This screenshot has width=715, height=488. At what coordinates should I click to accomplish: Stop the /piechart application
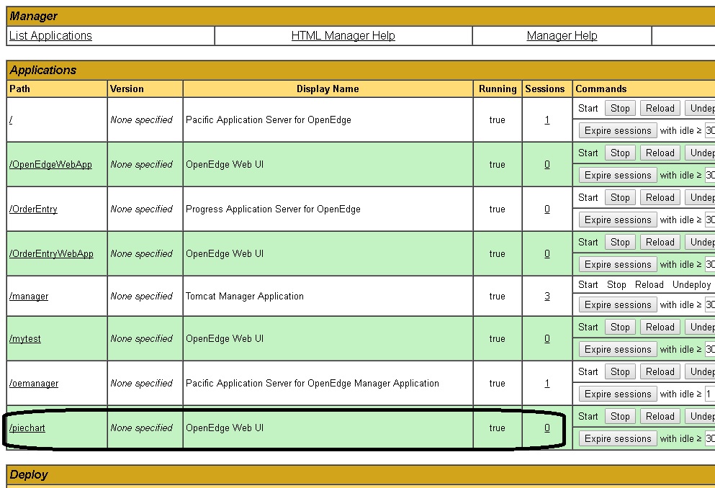click(x=620, y=417)
